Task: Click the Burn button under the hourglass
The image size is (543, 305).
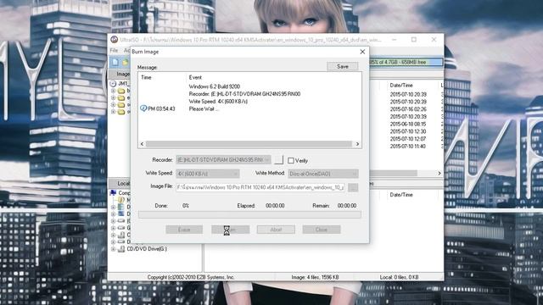Action: coord(230,230)
